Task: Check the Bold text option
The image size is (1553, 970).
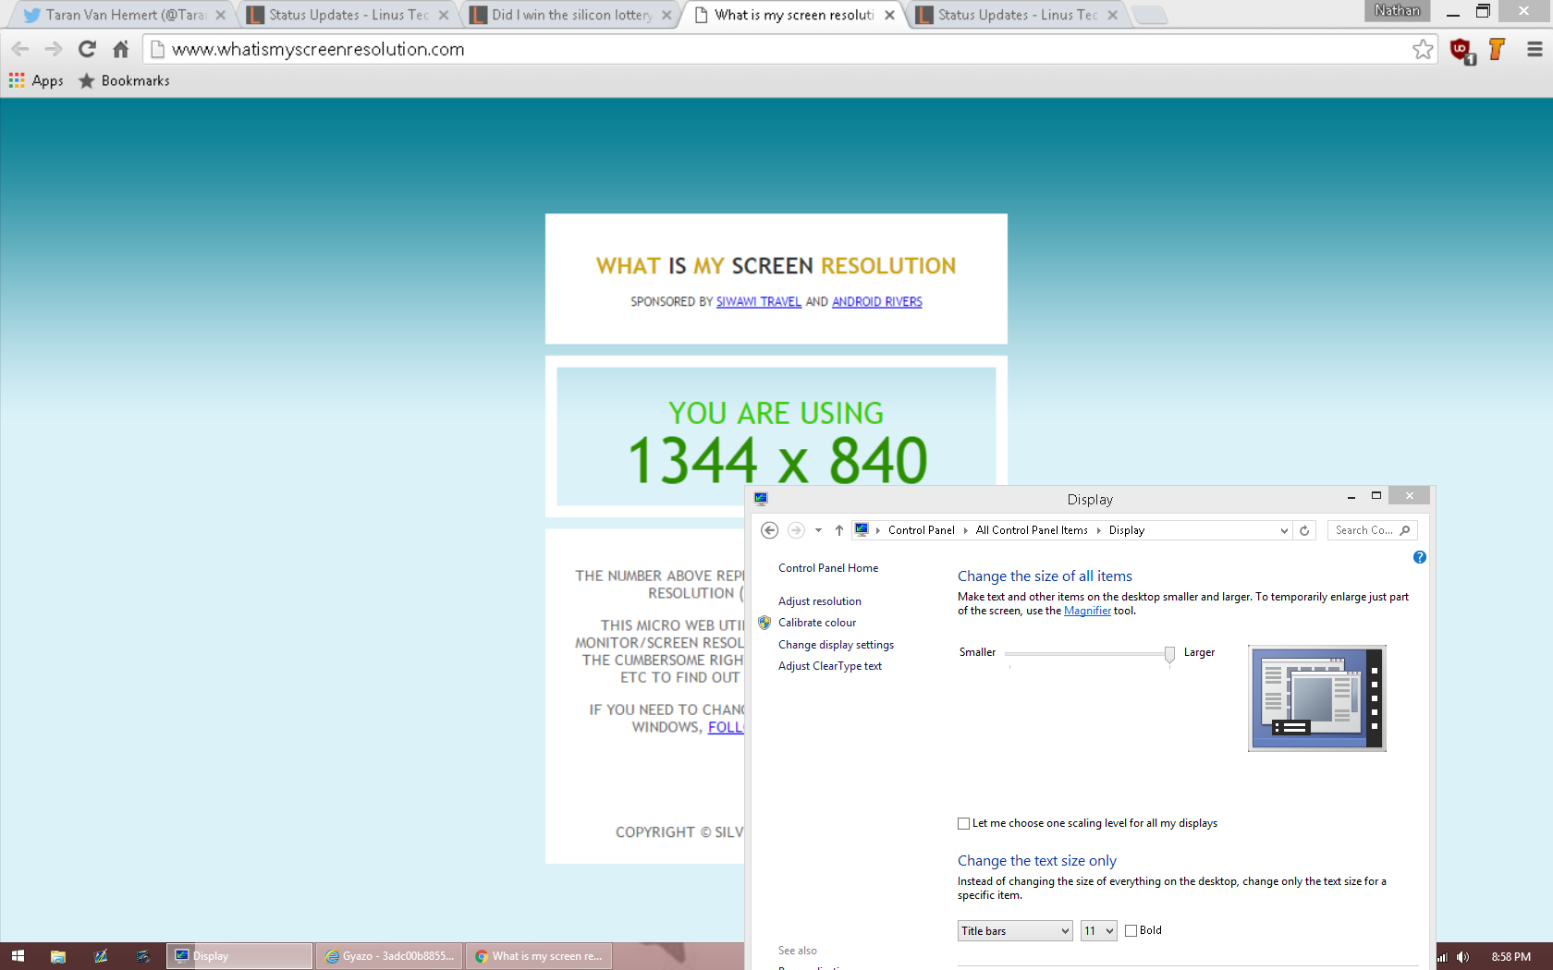Action: click(1131, 930)
